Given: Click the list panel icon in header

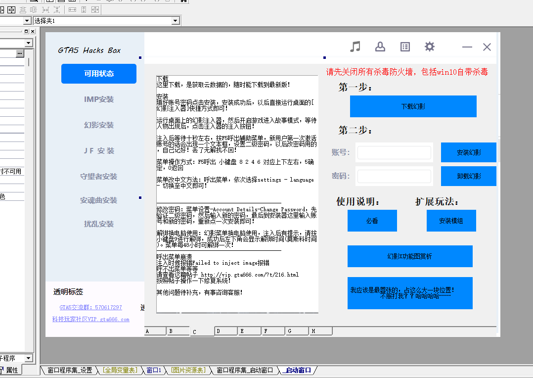Looking at the screenshot, I should tap(405, 47).
